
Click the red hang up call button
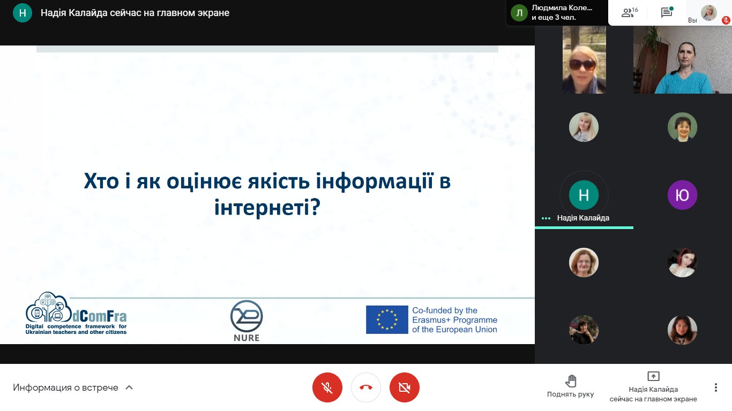[x=366, y=387]
